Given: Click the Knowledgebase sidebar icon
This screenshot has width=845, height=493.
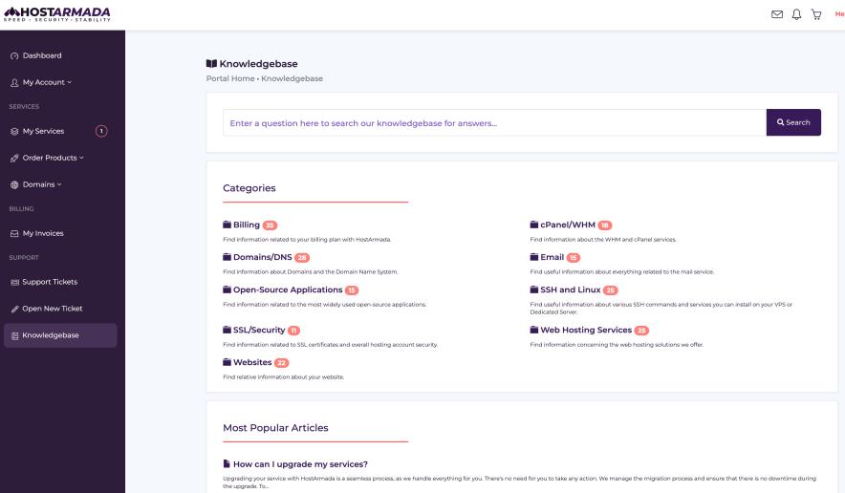Looking at the screenshot, I should (x=14, y=335).
